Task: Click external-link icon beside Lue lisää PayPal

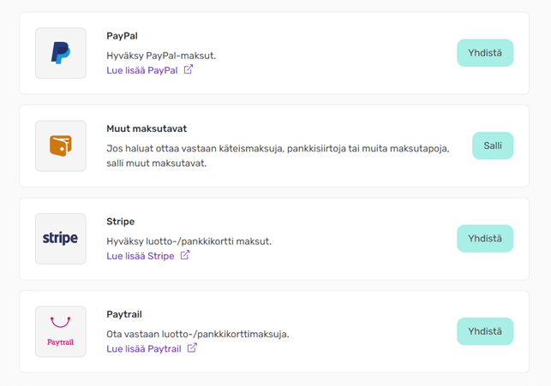Action: pyautogui.click(x=189, y=70)
